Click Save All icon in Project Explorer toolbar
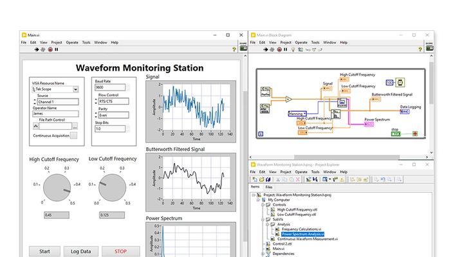Viewport: 453px width, 257px height. (268, 179)
